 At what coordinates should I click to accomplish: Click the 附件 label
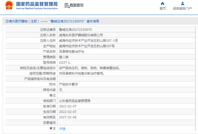coord(52,84)
